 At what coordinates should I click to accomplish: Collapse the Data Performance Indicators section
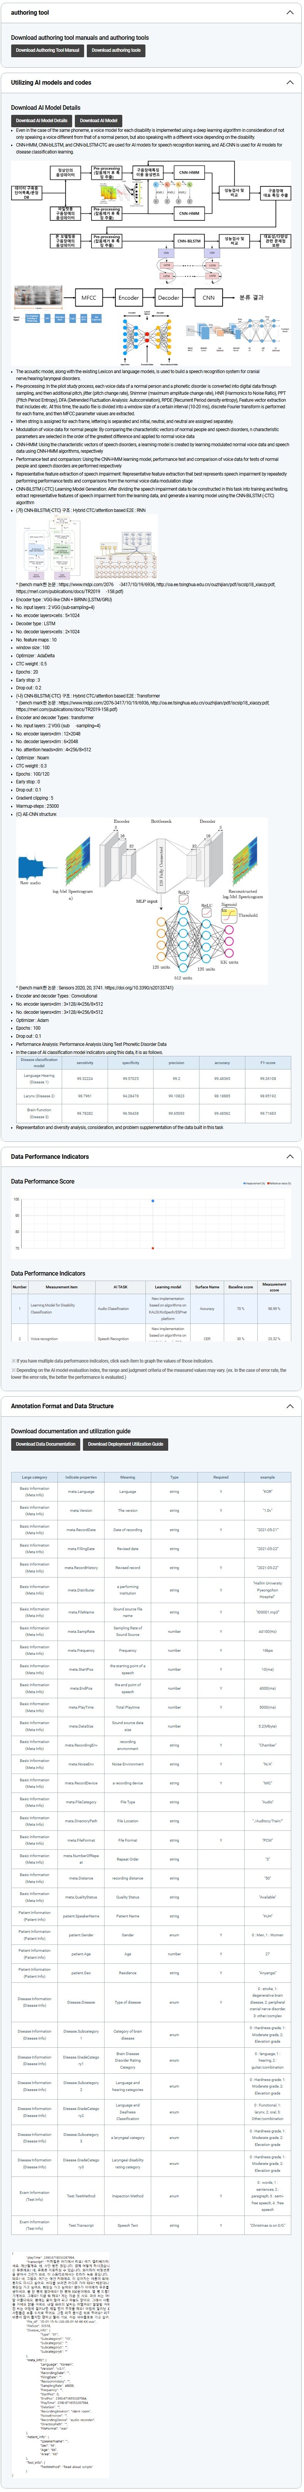coord(289,1156)
